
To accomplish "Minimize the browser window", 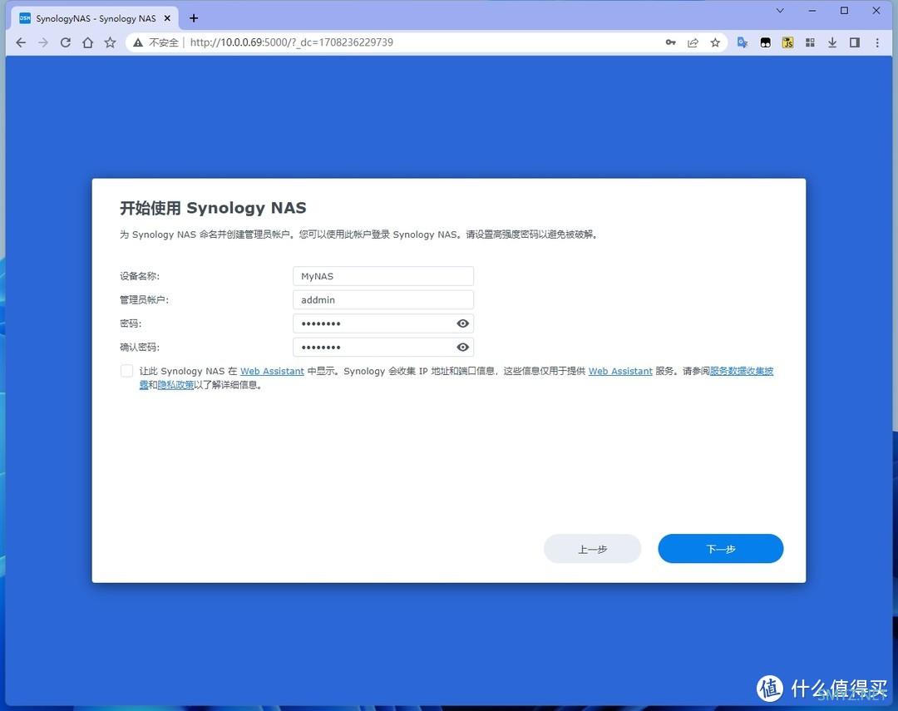I will 812,10.
